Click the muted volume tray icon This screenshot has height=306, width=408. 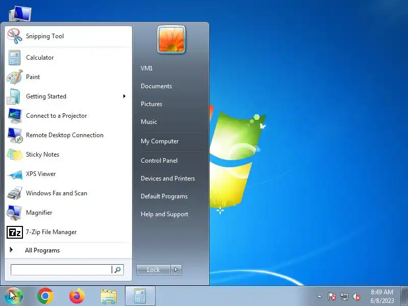pyautogui.click(x=356, y=296)
